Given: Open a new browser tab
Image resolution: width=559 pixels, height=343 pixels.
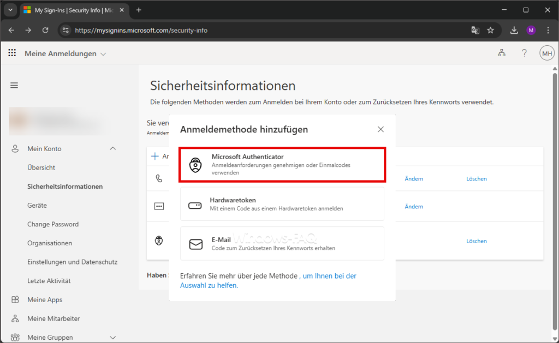Looking at the screenshot, I should 139,10.
